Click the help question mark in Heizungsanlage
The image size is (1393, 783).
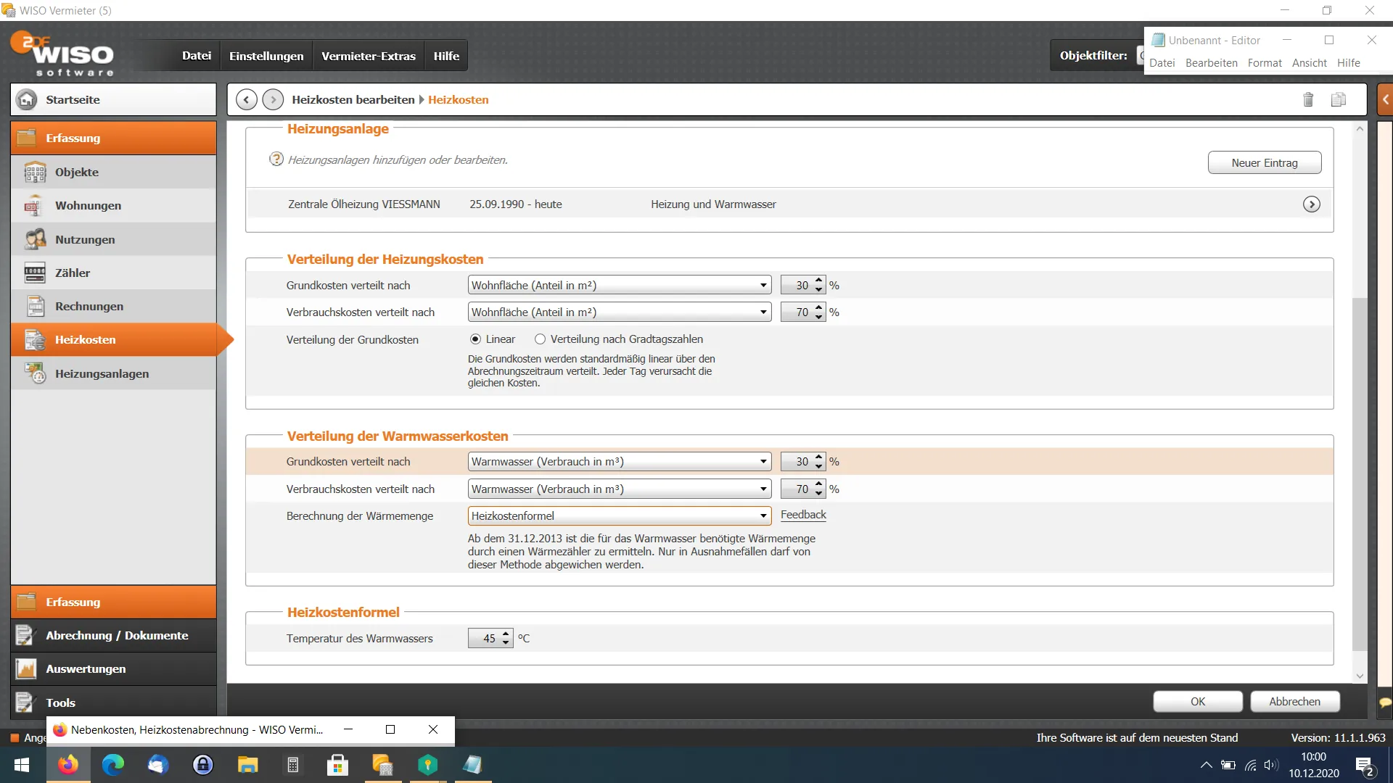click(x=276, y=159)
